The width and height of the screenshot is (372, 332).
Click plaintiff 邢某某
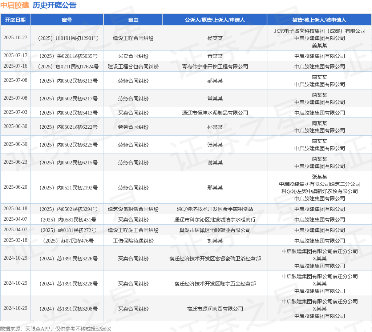(x=215, y=188)
